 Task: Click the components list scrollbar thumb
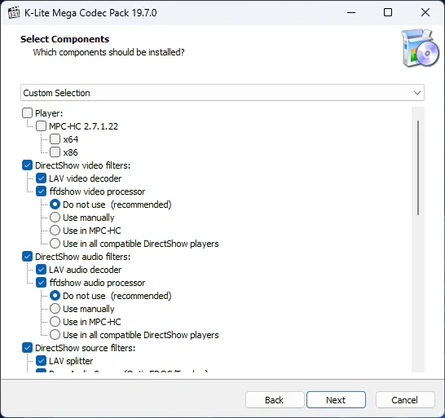pyautogui.click(x=418, y=168)
